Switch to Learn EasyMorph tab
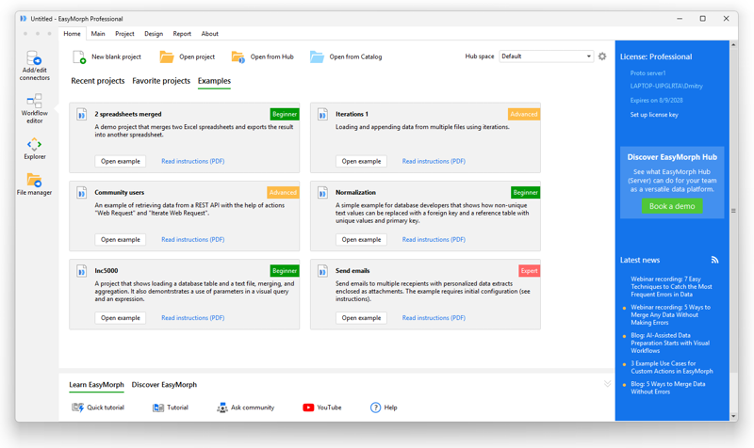The height and width of the screenshot is (448, 754). [96, 385]
